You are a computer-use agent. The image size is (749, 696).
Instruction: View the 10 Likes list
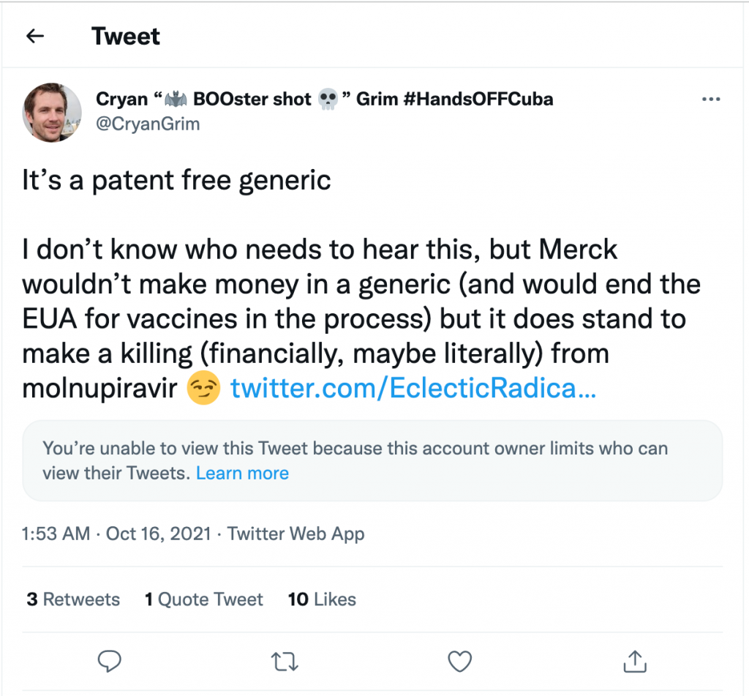(322, 599)
